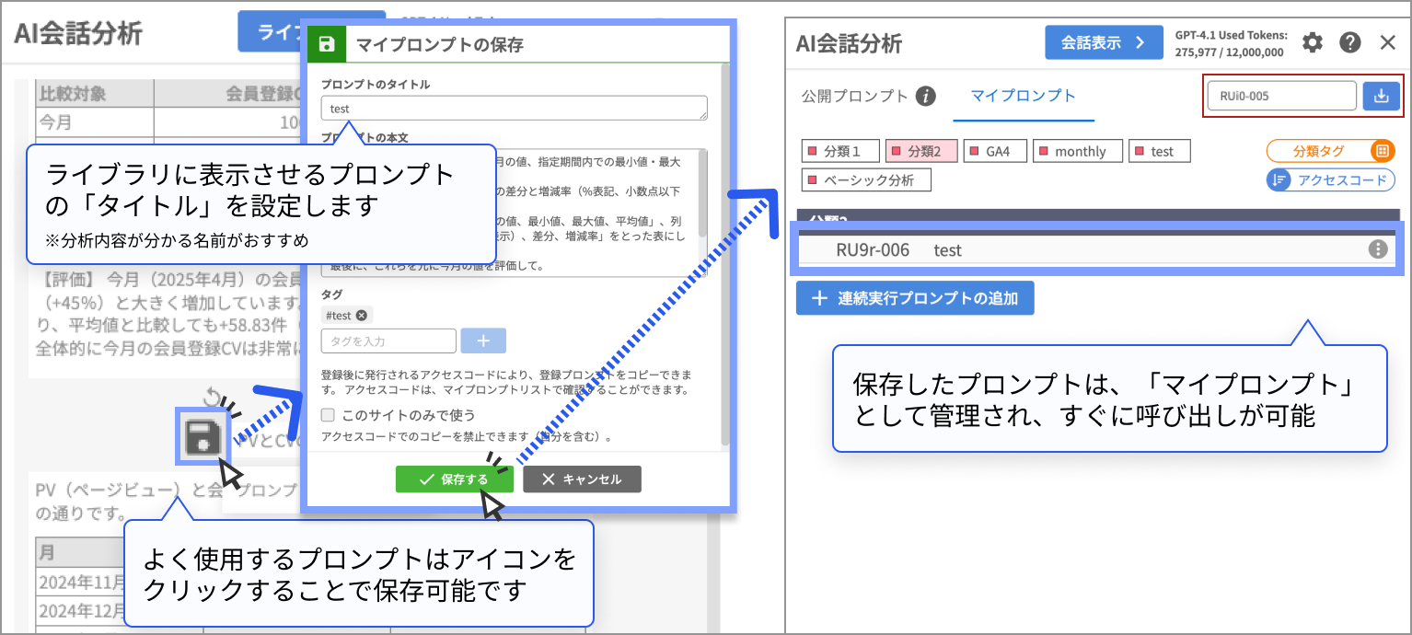Click the regenerate arrow icon above save icon
1412x635 pixels.
pyautogui.click(x=212, y=398)
